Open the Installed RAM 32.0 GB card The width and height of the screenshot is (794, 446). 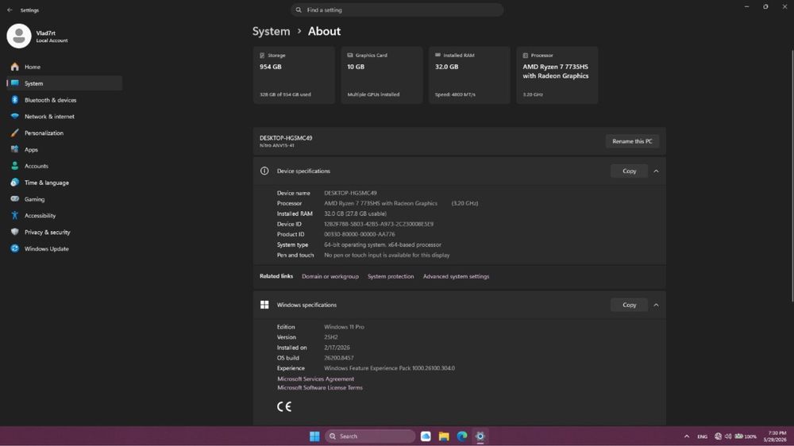[x=469, y=75]
